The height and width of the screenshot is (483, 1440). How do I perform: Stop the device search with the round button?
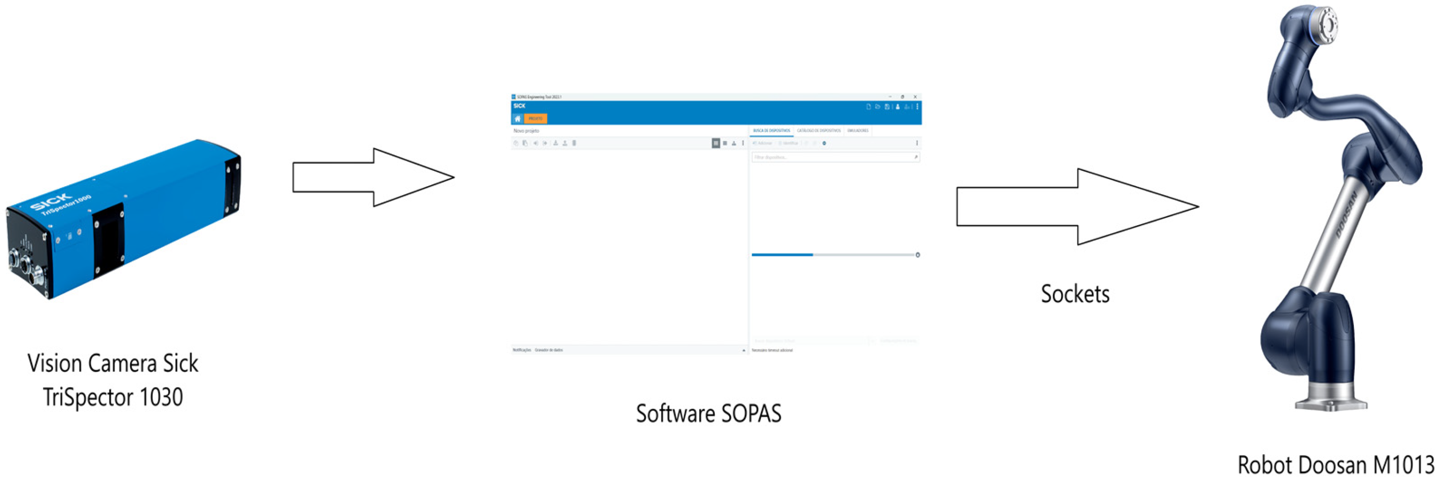[x=918, y=254]
